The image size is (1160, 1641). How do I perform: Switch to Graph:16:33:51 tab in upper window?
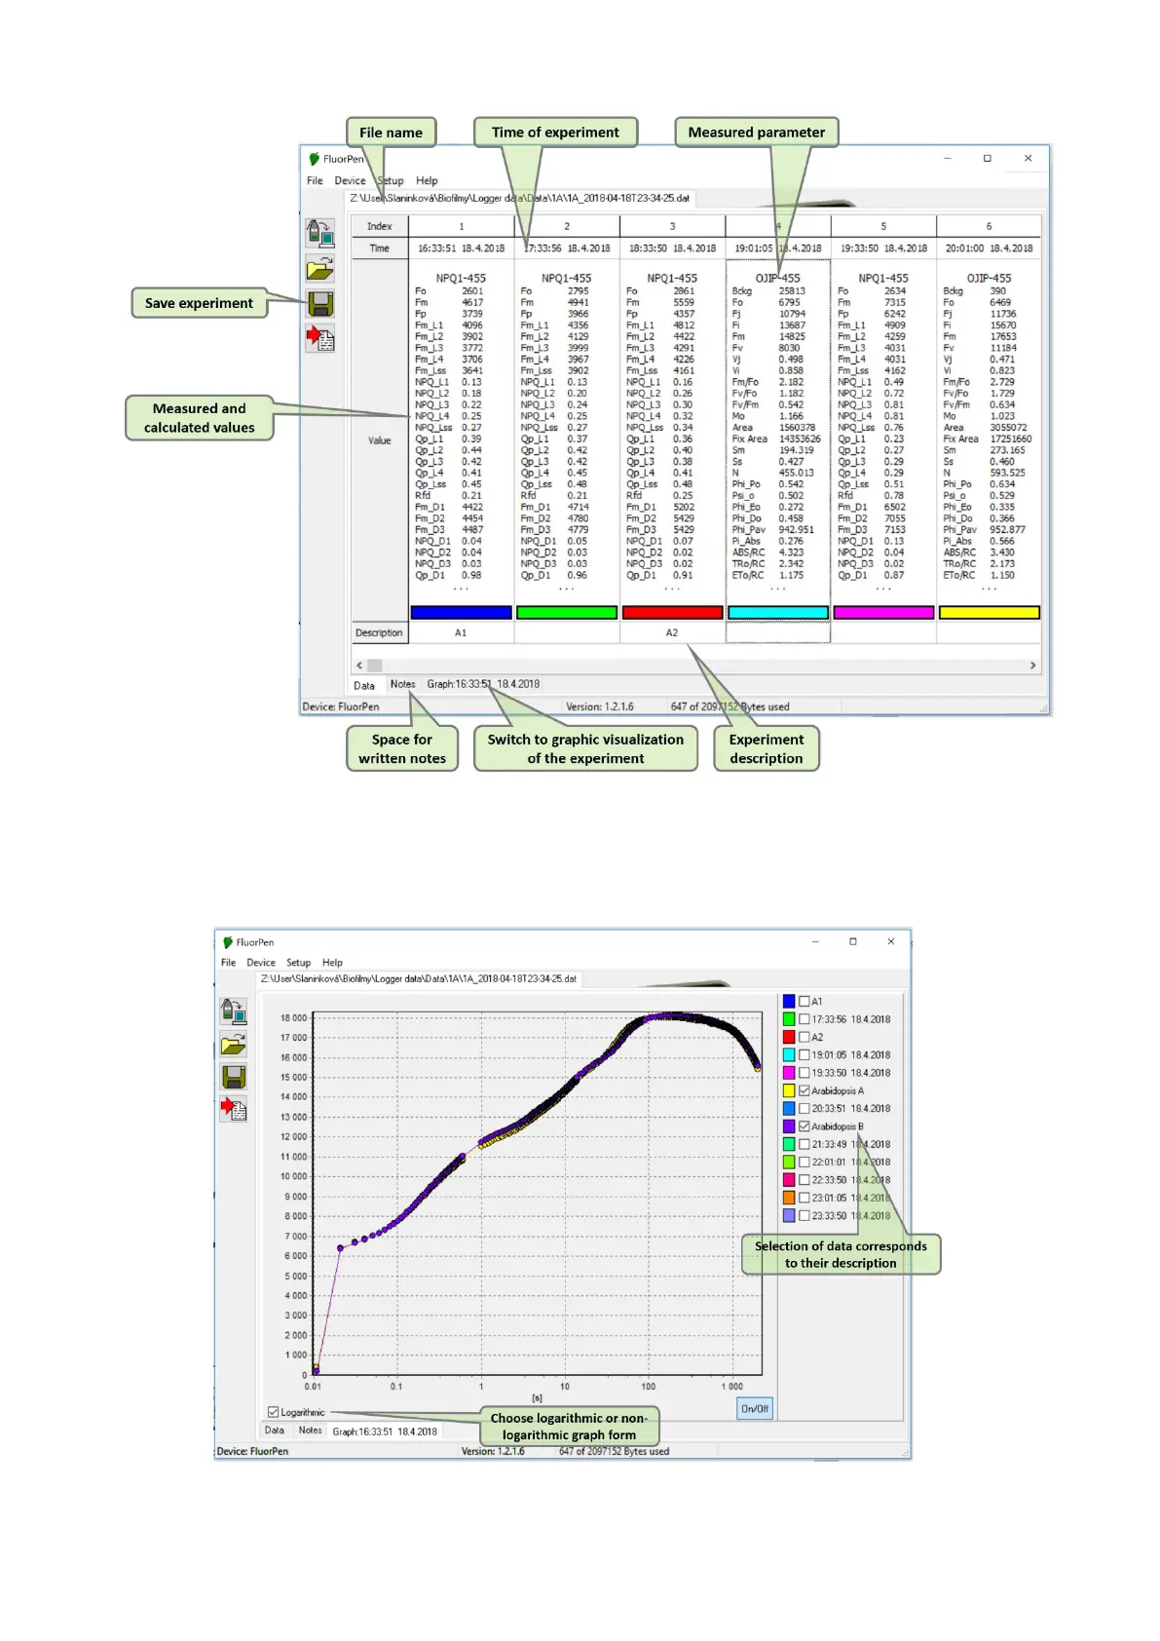click(483, 684)
